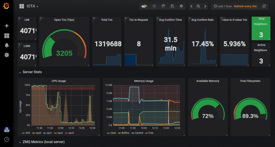275x147 pixels.
Task: Open the Alerting bell icon
Action: (7, 45)
